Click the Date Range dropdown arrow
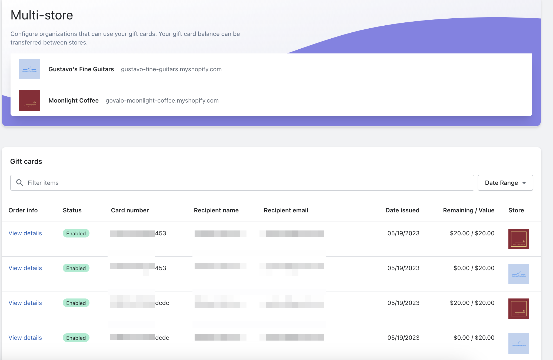Screen dimensions: 553x360 click(524, 183)
